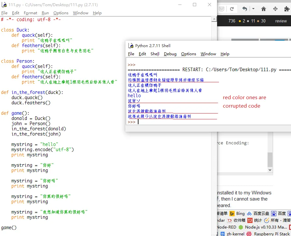Open the Python Shell Edit menu
This screenshot has height=236, width=291.
coord(142,54)
